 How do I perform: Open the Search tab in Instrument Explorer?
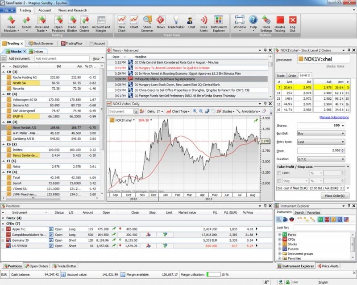click(299, 212)
